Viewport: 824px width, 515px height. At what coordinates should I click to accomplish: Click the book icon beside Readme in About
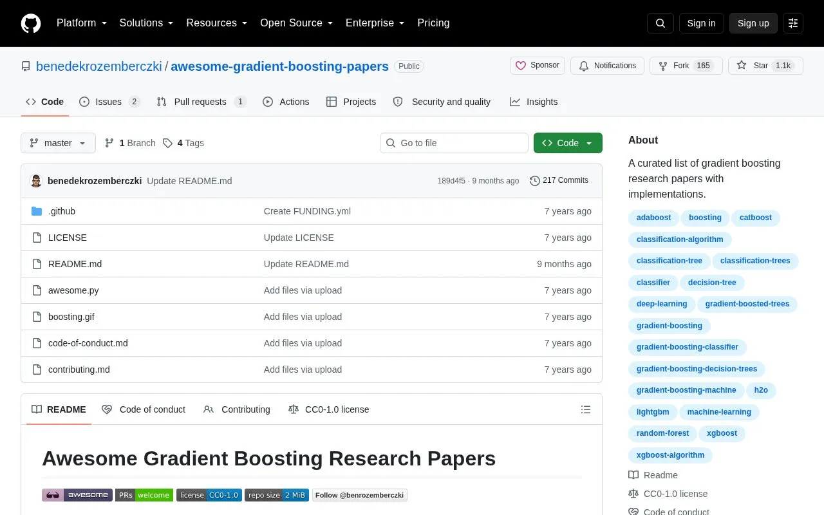pos(633,475)
